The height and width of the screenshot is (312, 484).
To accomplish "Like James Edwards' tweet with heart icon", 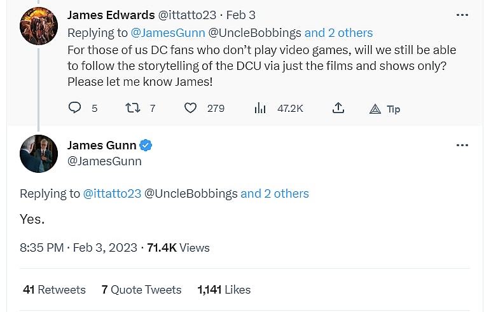I will [x=190, y=108].
